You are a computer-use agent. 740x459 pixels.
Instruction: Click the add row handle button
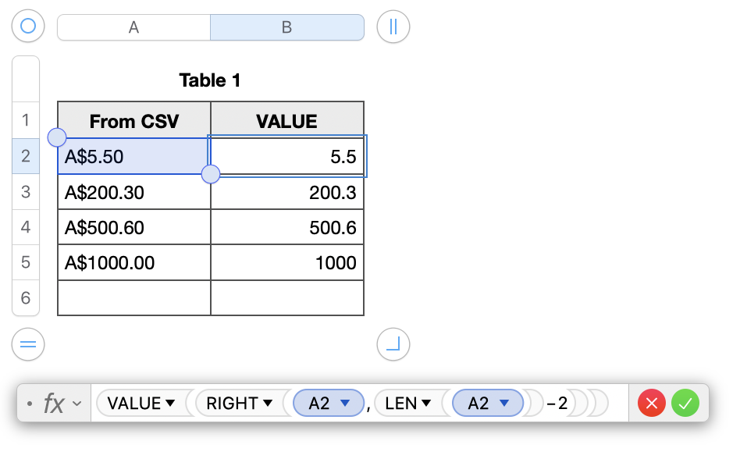[x=28, y=343]
